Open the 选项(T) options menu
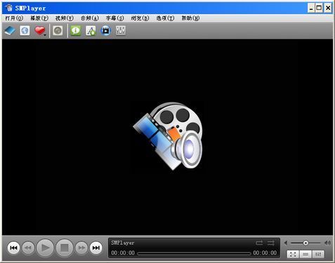335x263 pixels. pos(165,18)
